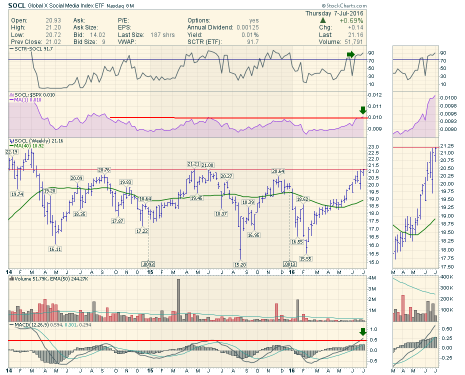Click the 16.11 price low label
Screen dimensions: 465x375
[x=55, y=249]
